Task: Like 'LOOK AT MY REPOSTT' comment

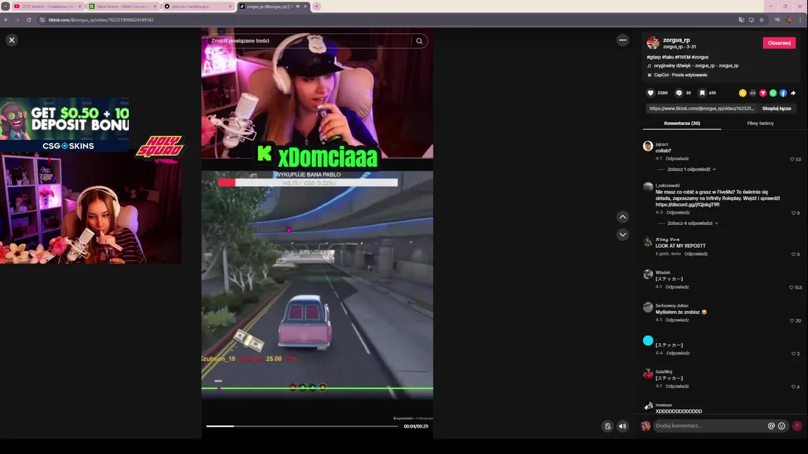Action: [793, 254]
